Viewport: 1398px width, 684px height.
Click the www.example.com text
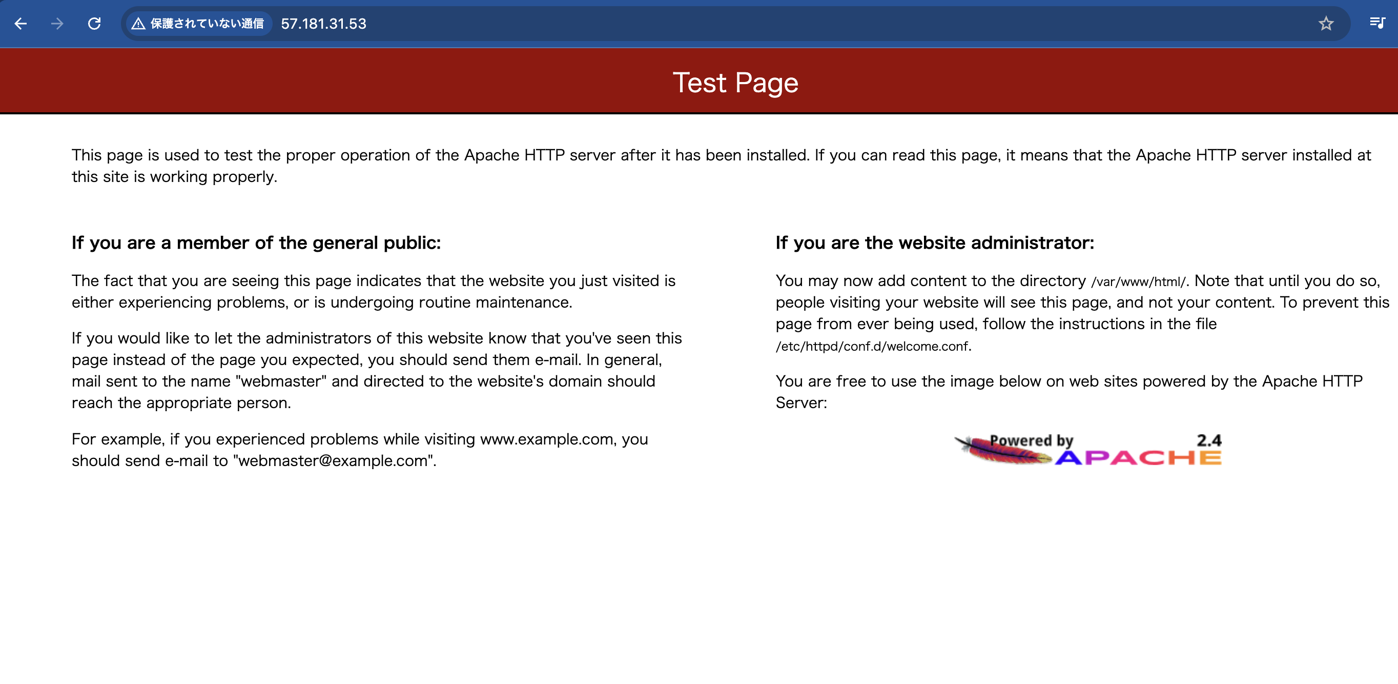coord(546,439)
